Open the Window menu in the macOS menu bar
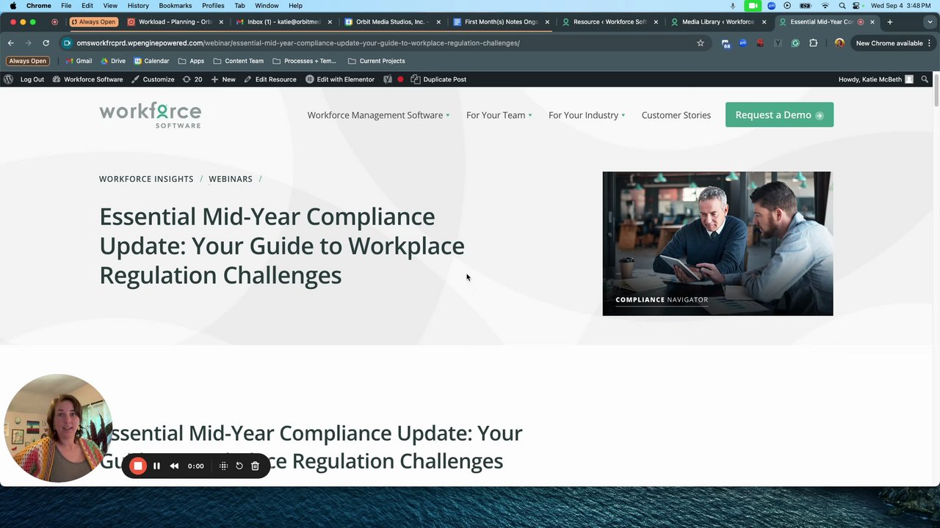This screenshot has width=940, height=528. [x=267, y=6]
